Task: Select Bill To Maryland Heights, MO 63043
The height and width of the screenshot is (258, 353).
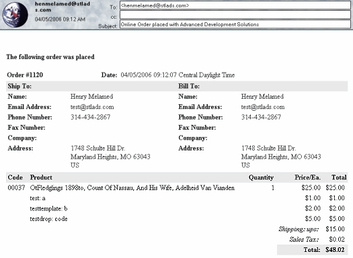Action: [281, 157]
